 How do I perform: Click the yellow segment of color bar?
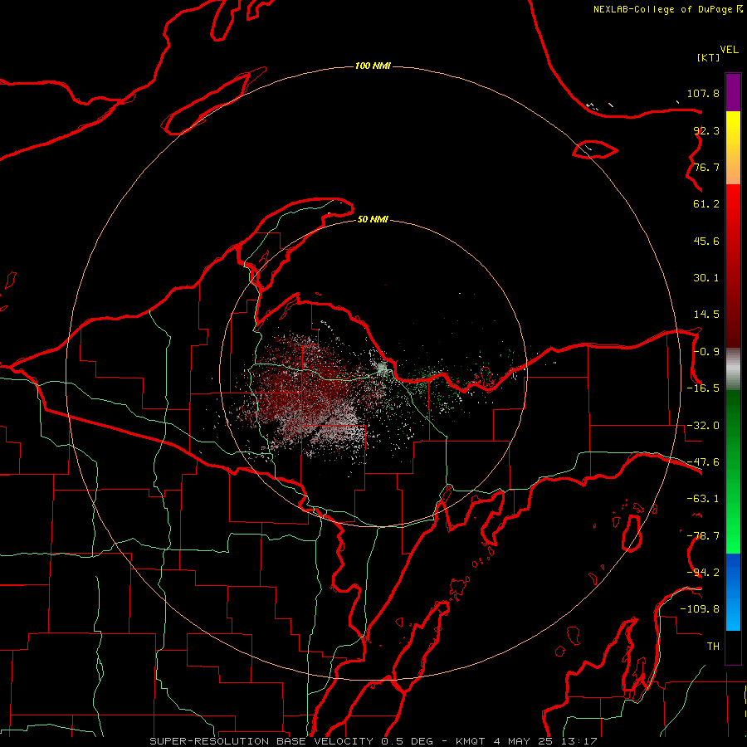pyautogui.click(x=733, y=148)
